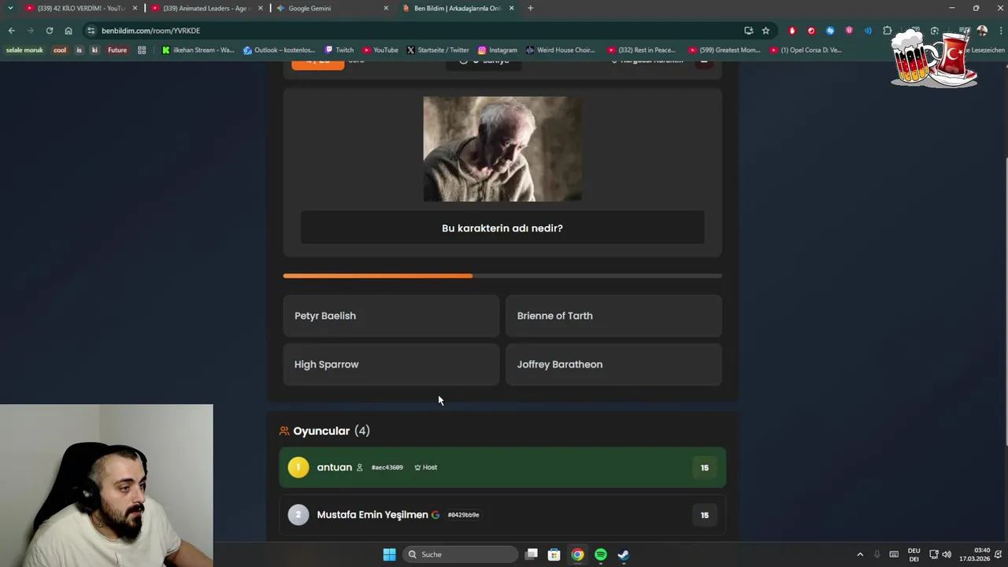Open a new browser tab
Viewport: 1008px width, 567px height.
point(530,8)
